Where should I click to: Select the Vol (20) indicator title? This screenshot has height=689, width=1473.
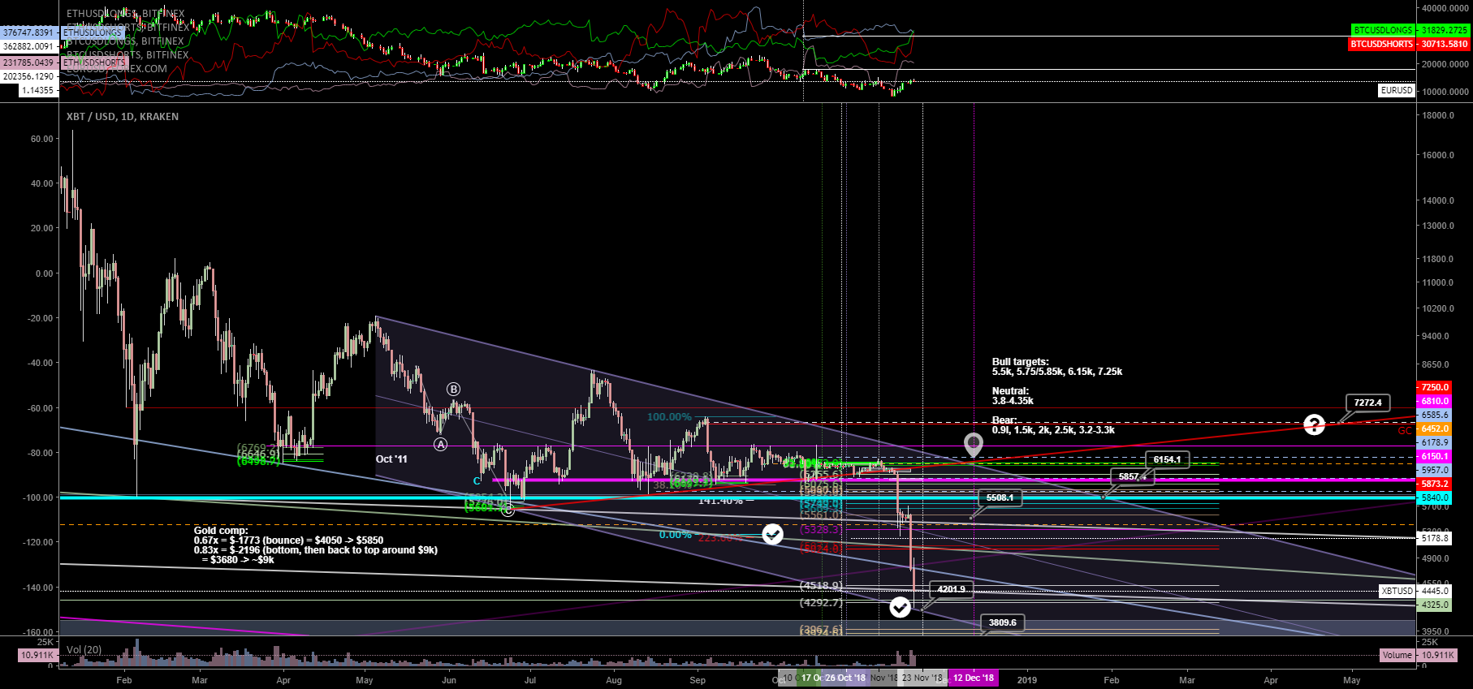click(x=84, y=649)
